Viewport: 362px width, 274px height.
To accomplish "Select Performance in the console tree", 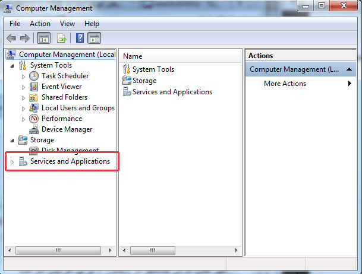I will [x=61, y=119].
